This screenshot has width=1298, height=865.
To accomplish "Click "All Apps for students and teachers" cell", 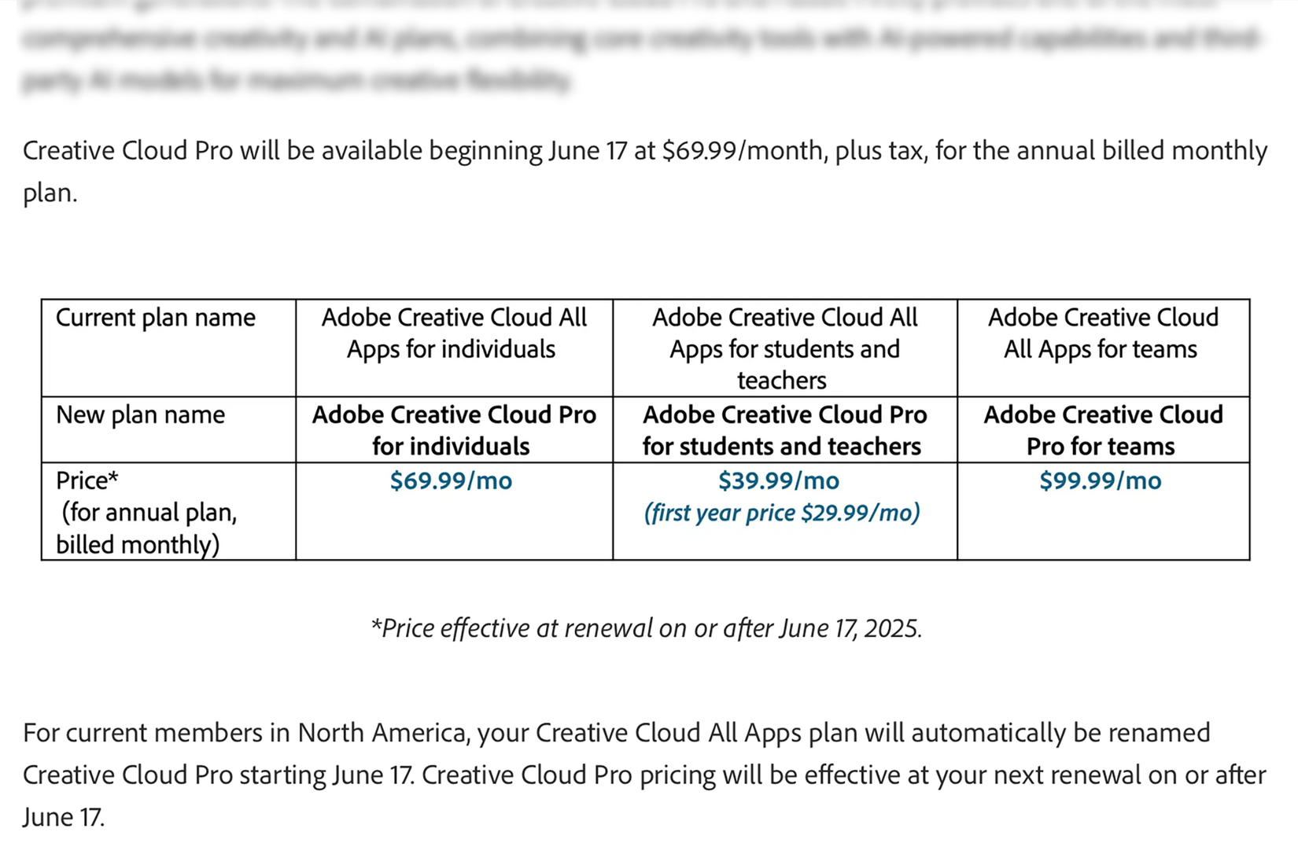I will point(784,348).
